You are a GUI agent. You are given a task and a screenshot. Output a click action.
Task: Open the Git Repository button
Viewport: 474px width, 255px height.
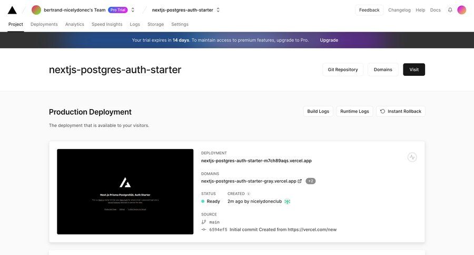click(343, 70)
